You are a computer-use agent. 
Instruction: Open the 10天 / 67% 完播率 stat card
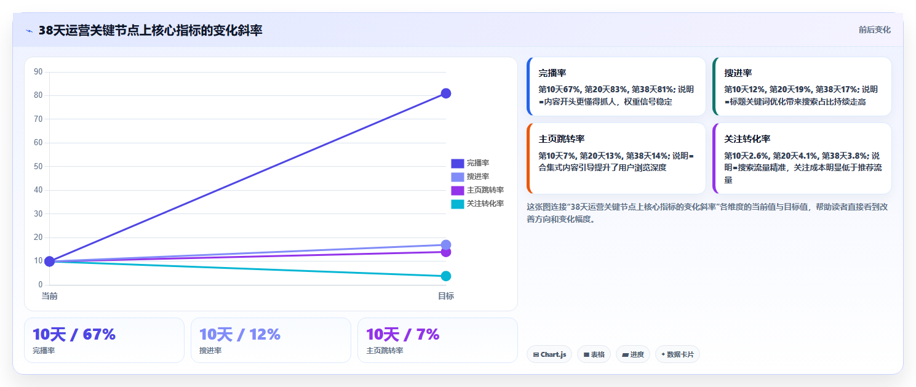point(104,340)
